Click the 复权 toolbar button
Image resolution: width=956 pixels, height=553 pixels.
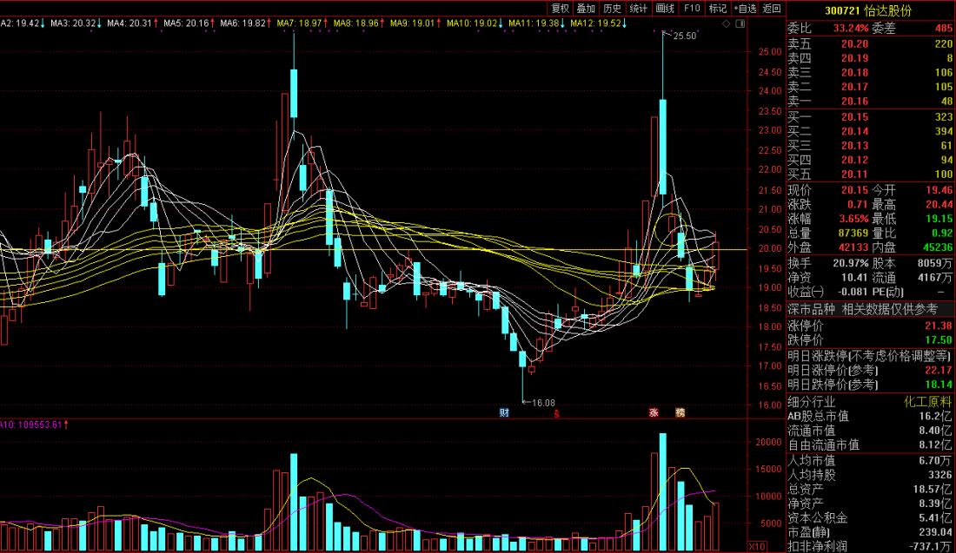pyautogui.click(x=560, y=8)
